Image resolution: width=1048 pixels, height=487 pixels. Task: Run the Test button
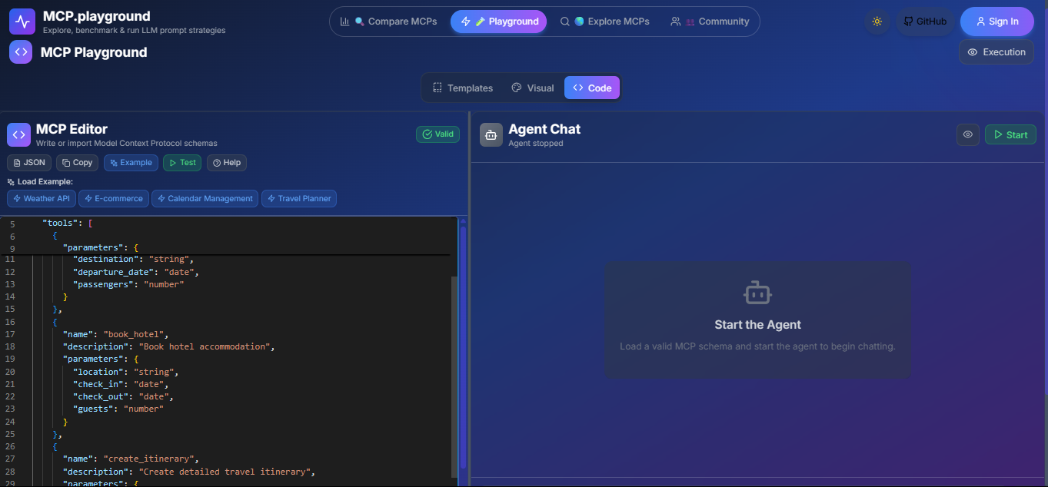click(182, 163)
